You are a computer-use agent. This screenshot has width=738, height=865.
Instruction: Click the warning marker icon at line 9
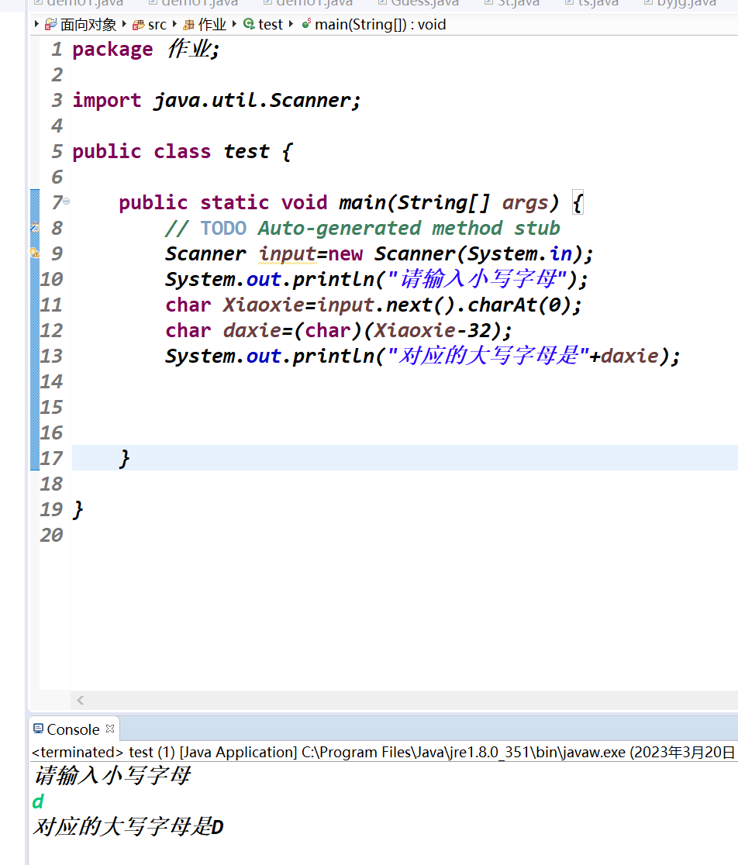tap(35, 253)
